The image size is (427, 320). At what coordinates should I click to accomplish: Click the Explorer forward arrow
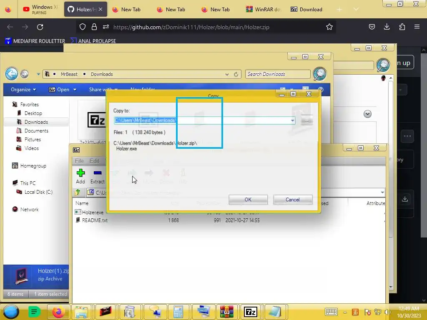point(24,74)
